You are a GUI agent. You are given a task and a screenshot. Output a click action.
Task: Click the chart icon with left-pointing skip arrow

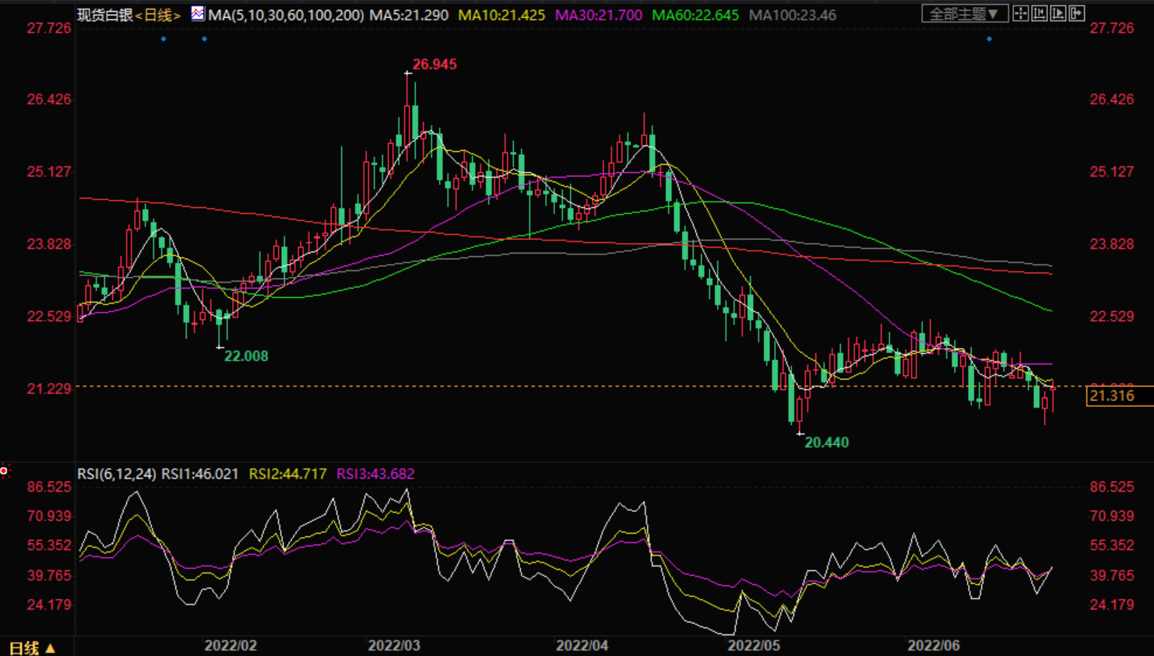(1040, 13)
